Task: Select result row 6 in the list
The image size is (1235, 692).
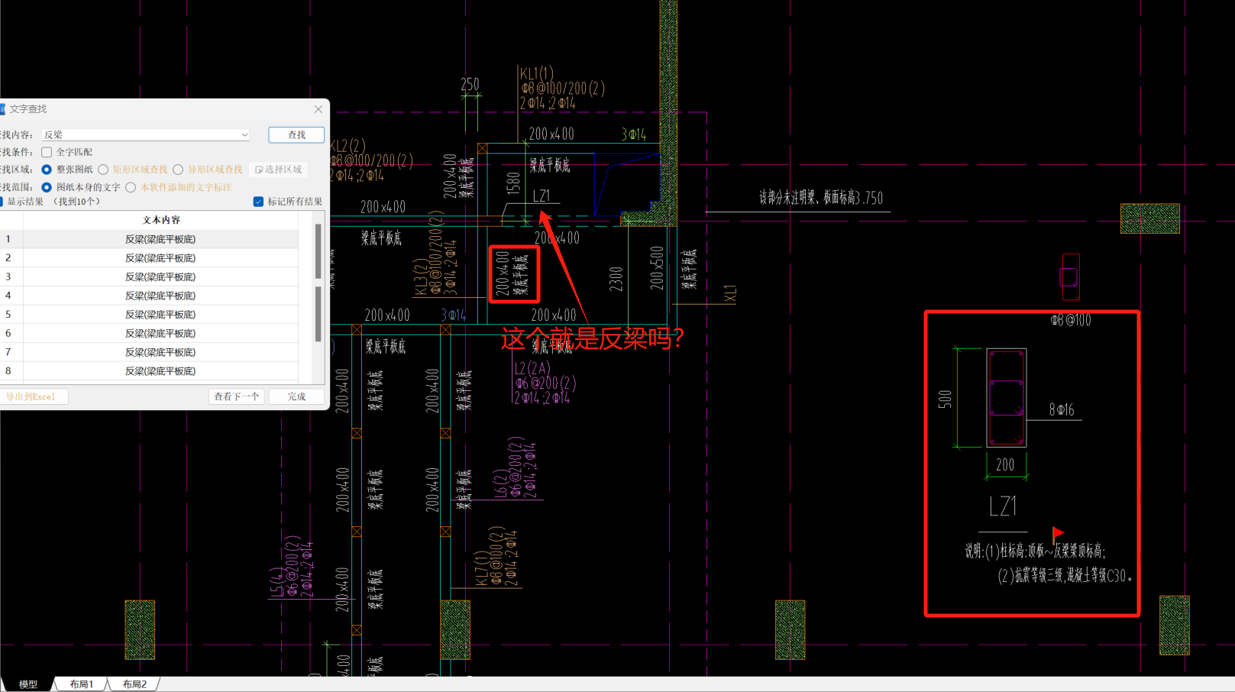Action: pyautogui.click(x=160, y=333)
